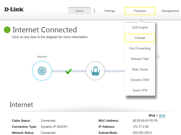Select the Static Route entry
Viewport: 181px width, 135px height.
[140, 69]
